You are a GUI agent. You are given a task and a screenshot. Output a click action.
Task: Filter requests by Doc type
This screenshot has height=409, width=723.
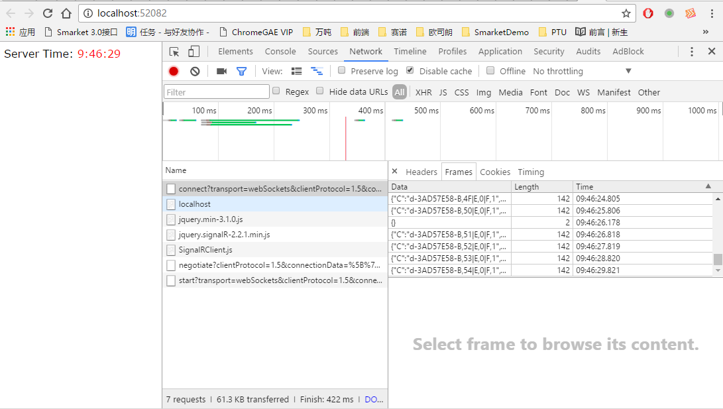click(x=562, y=93)
